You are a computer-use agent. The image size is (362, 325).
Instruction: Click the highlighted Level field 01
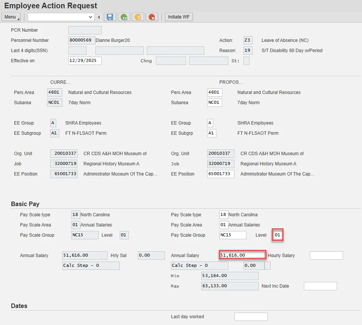point(278,235)
